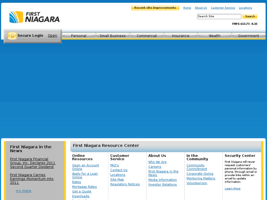
Task: Go to the Home link
Action: click(x=187, y=8)
